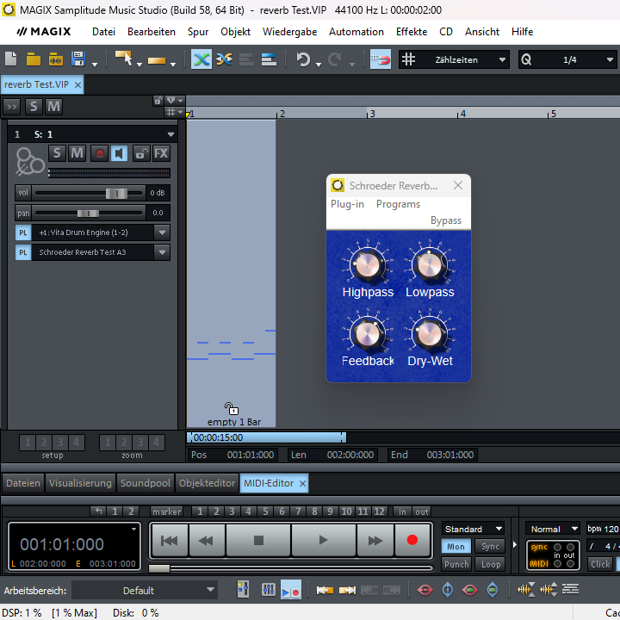Toggle global Mute M button in track header
Screen dimensions: 620x620
click(53, 107)
